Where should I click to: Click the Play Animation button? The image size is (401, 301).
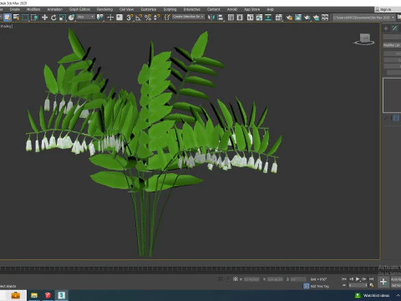[x=358, y=278]
